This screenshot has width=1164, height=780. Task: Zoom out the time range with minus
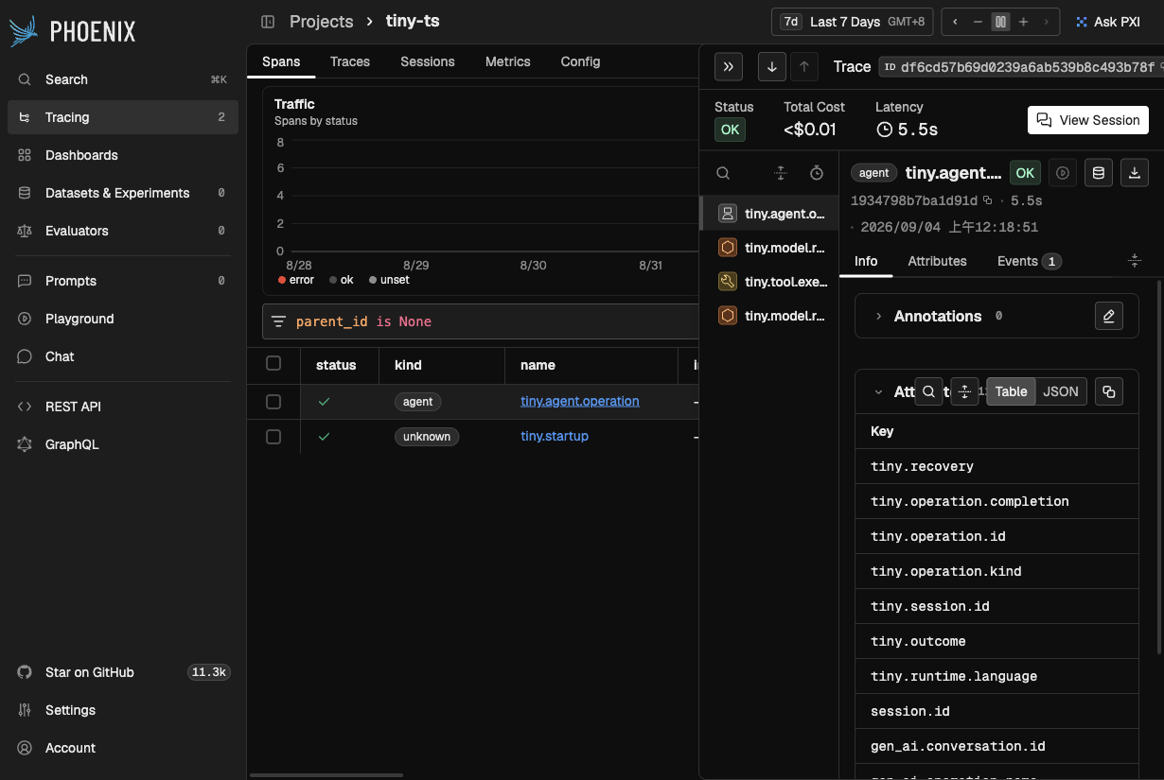coord(978,22)
